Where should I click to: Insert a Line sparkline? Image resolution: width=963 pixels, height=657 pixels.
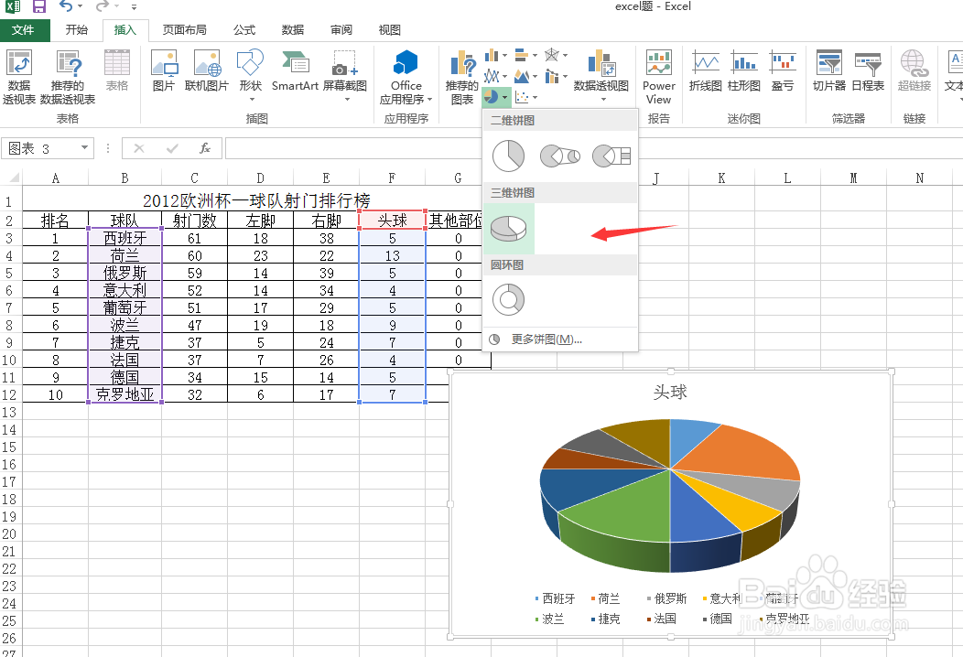click(x=706, y=70)
